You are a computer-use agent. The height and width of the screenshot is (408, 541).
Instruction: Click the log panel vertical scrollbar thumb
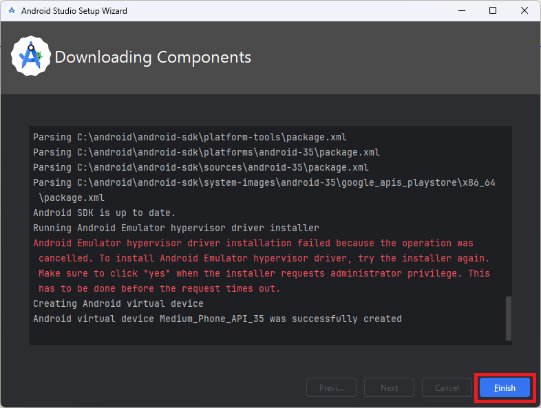point(509,317)
